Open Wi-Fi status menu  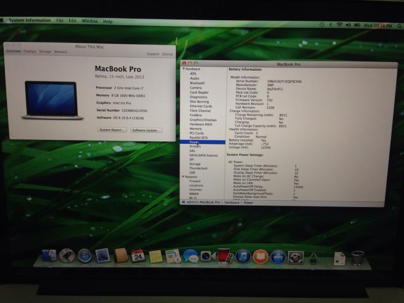point(339,25)
